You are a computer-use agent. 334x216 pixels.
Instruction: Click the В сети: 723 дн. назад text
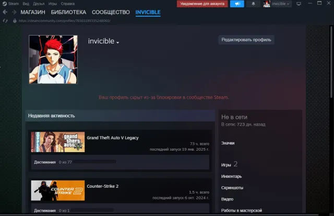243,124
